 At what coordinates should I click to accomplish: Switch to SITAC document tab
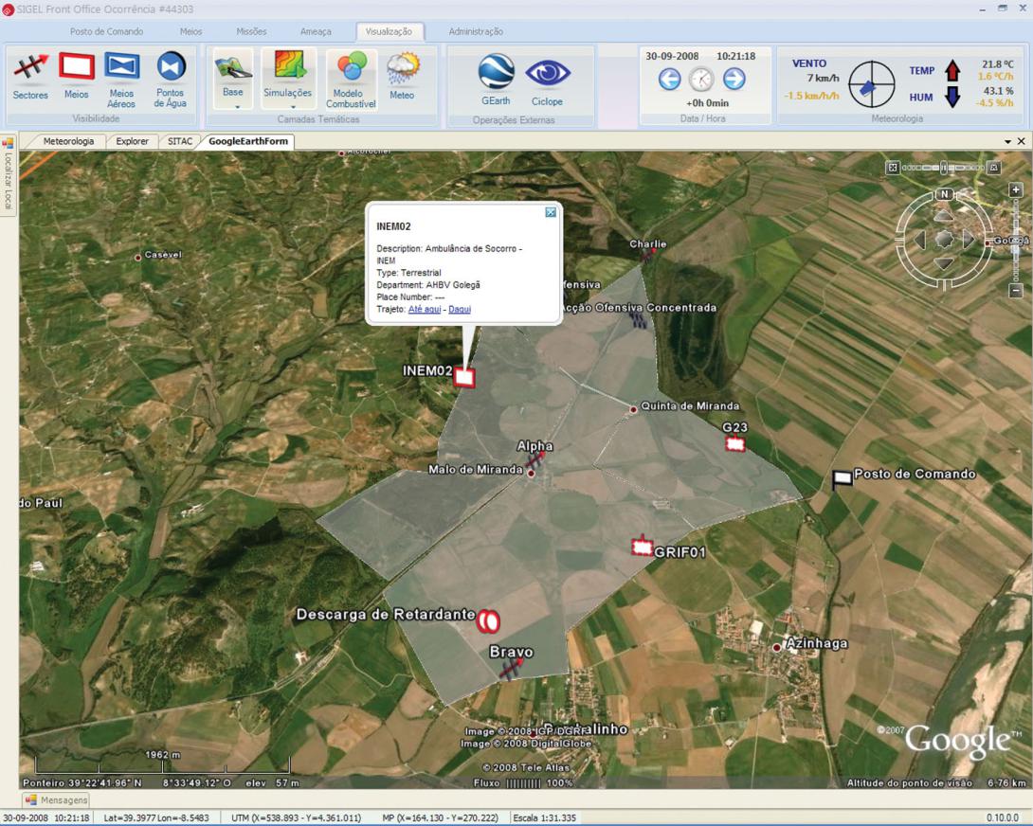coord(180,142)
